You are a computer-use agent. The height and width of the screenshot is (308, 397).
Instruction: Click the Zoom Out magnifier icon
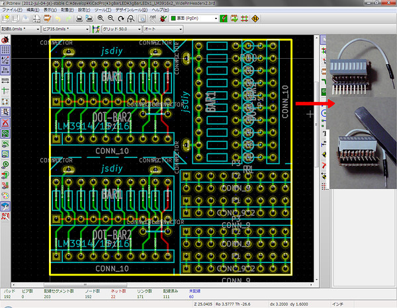tap(109, 19)
